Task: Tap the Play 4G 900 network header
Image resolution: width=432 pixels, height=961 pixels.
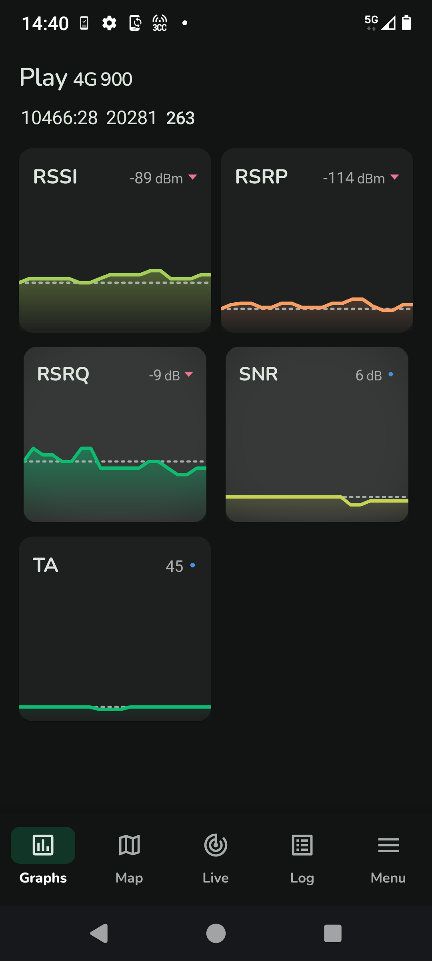Action: (76, 78)
